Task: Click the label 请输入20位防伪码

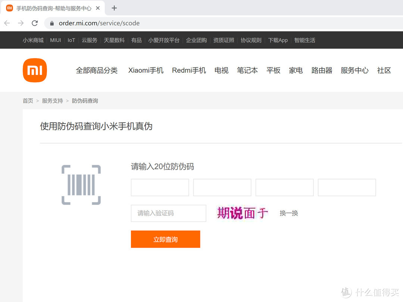Action: (162, 166)
